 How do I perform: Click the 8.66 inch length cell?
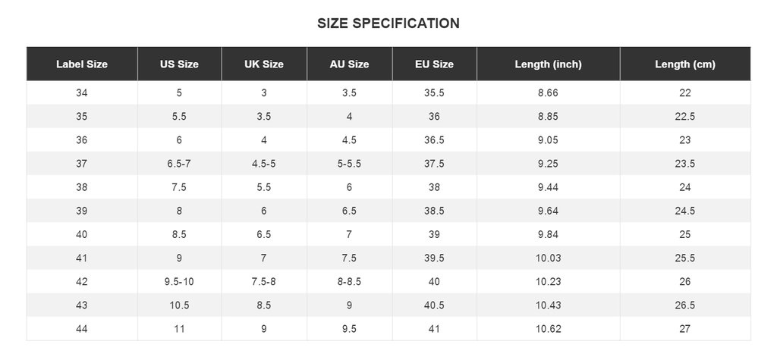coord(548,92)
